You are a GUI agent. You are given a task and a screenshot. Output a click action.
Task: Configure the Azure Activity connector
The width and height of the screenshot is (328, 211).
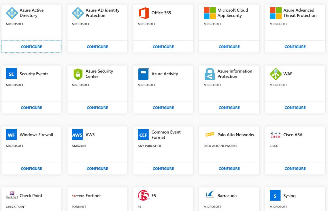[x=163, y=108]
